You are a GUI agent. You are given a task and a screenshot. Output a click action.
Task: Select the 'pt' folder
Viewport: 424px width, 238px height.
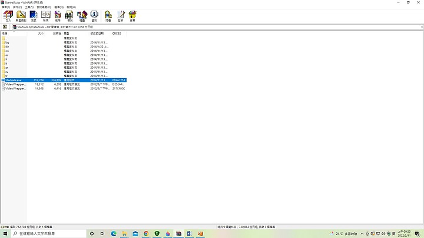pyautogui.click(x=64, y=68)
